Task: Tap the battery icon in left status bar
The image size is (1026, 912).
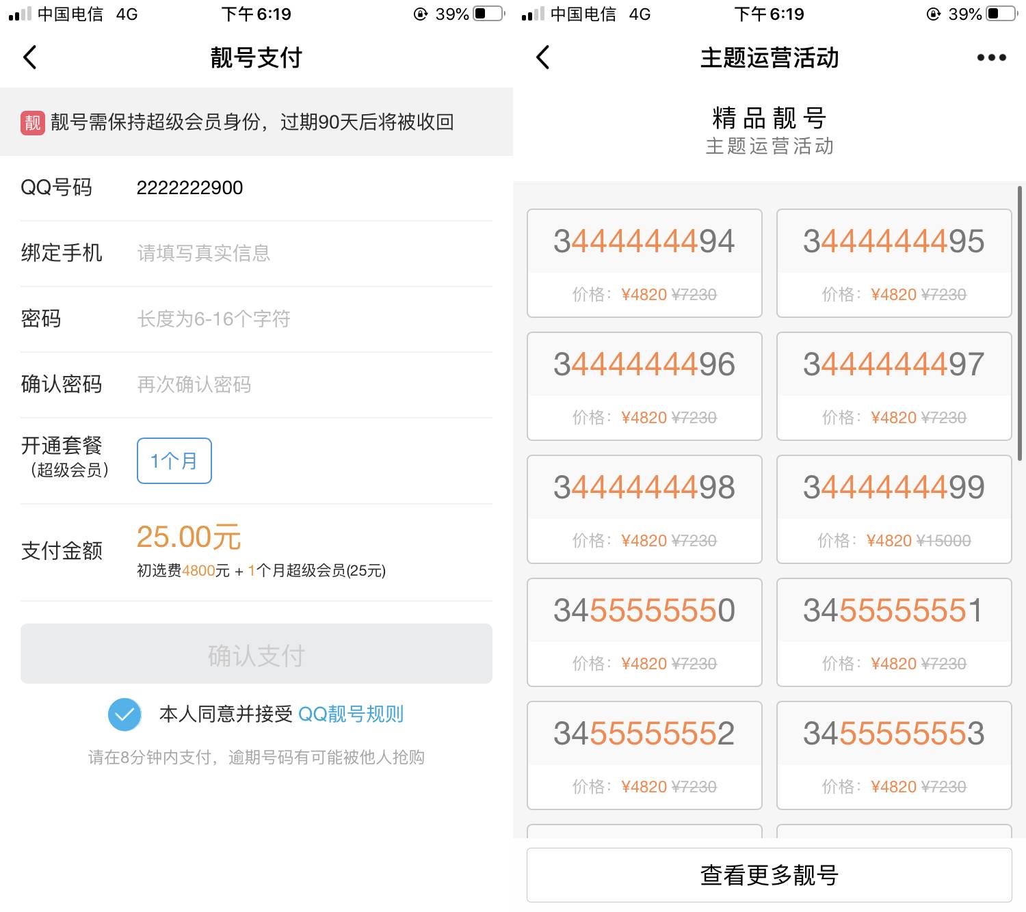Action: [488, 14]
